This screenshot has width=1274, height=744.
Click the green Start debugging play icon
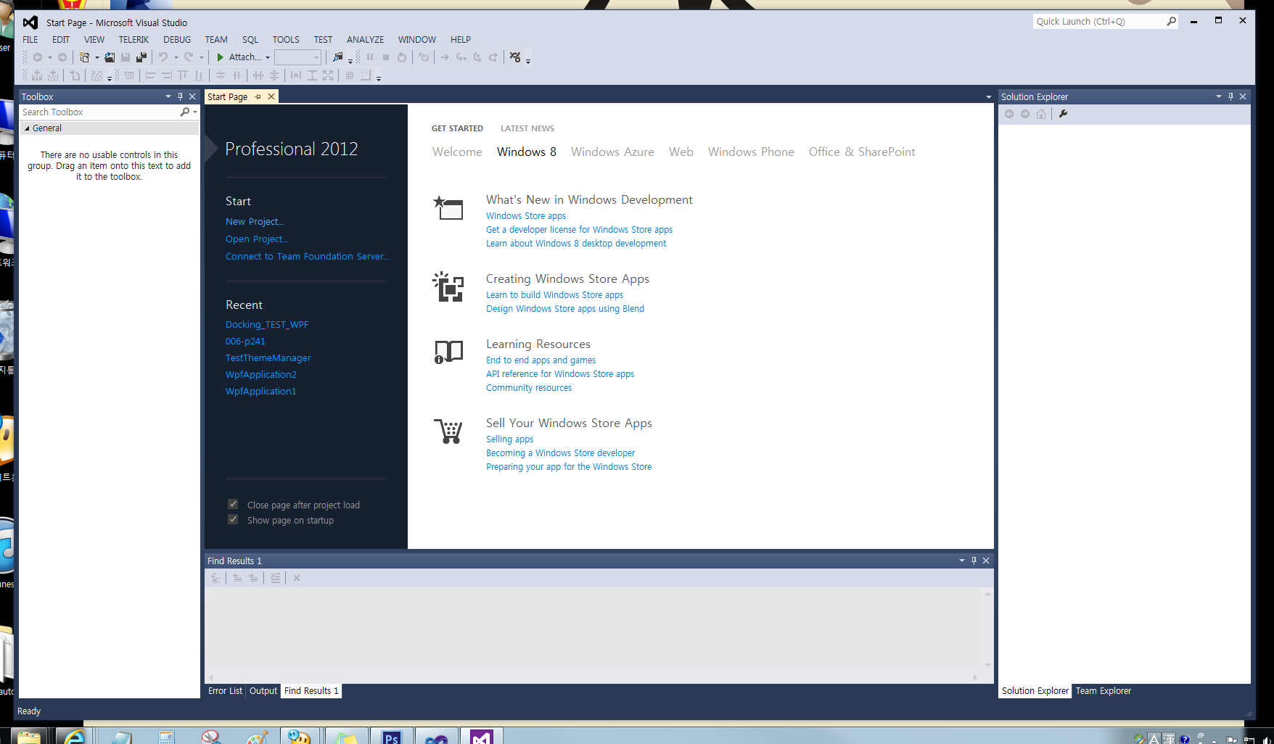221,57
